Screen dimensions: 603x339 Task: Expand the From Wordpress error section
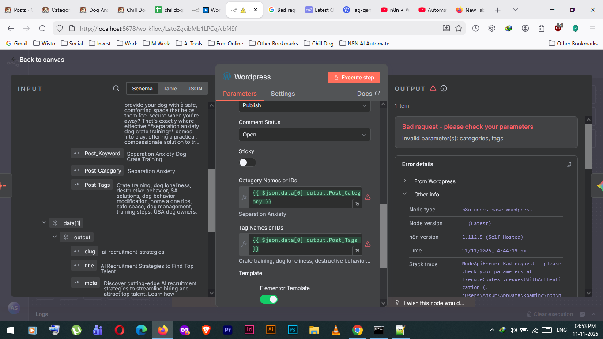point(405,181)
